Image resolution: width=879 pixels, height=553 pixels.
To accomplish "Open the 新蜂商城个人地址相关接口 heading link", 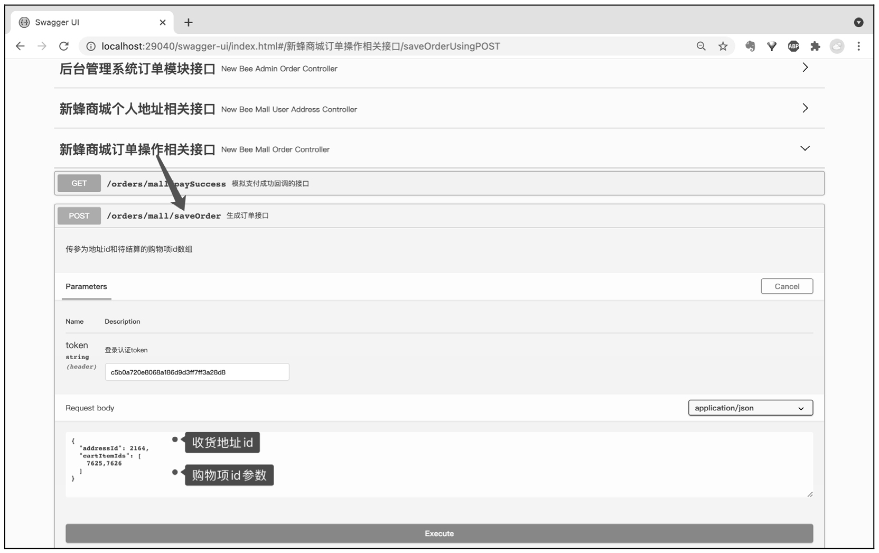I will tap(137, 109).
